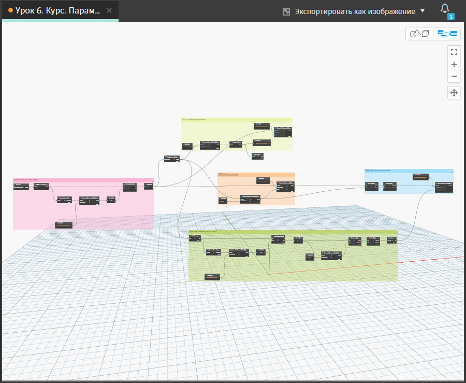The image size is (466, 383).
Task: Click the light yellow-green group title
Action: (237, 119)
